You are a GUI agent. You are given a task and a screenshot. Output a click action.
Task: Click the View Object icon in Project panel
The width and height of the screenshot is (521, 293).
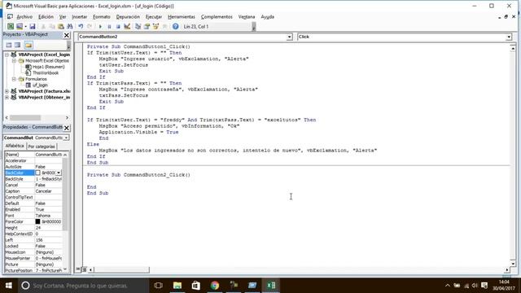pyautogui.click(x=18, y=45)
